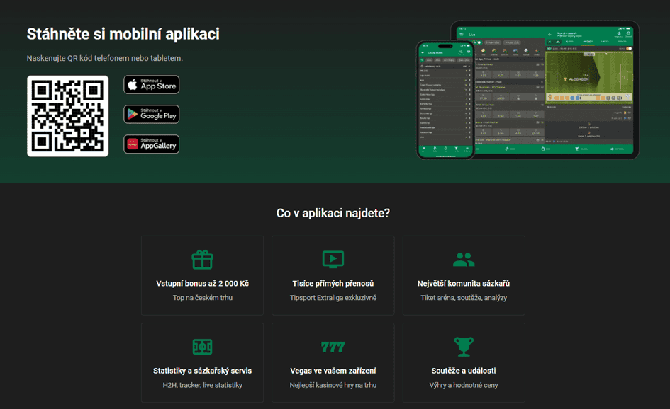Click 'Tiket aréna, soutěže, analýzy' text

464,298
